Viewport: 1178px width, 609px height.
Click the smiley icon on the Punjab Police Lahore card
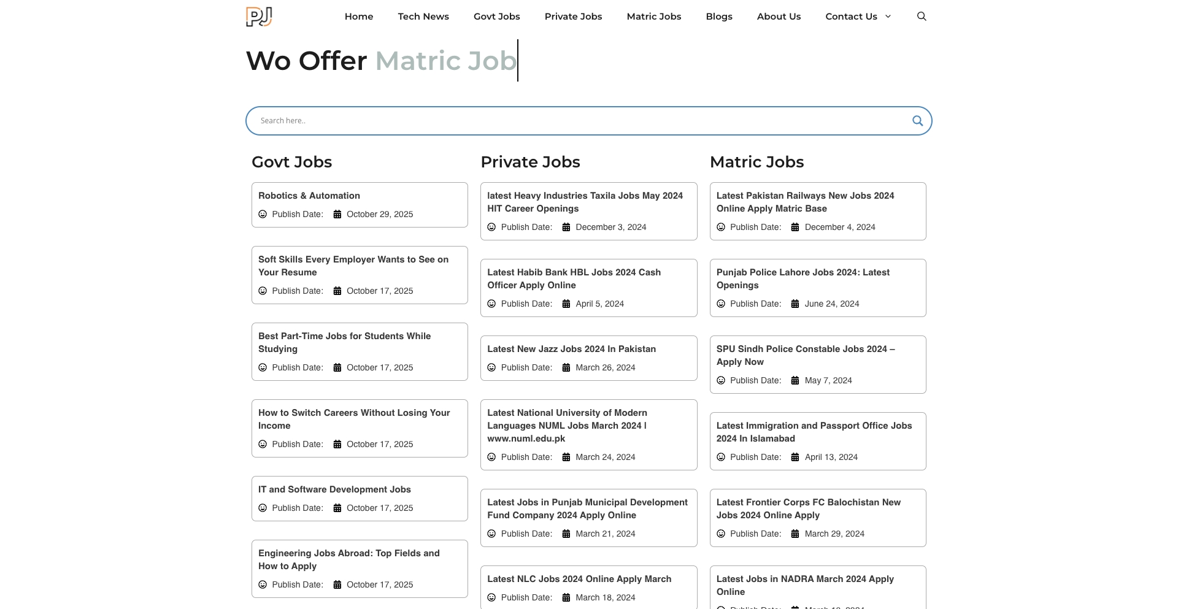721,303
